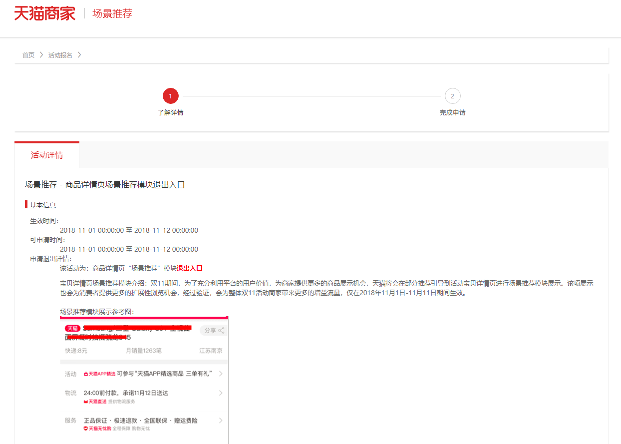The width and height of the screenshot is (621, 444).
Task: Click the 生效时间 label
Action: (44, 221)
